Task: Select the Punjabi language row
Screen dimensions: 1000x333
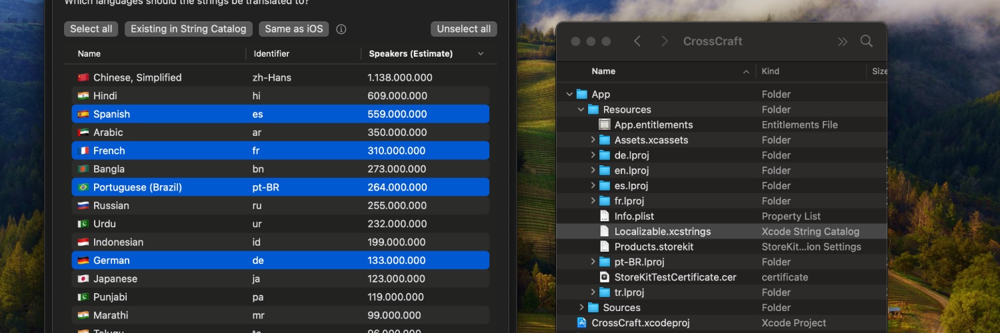Action: [281, 297]
